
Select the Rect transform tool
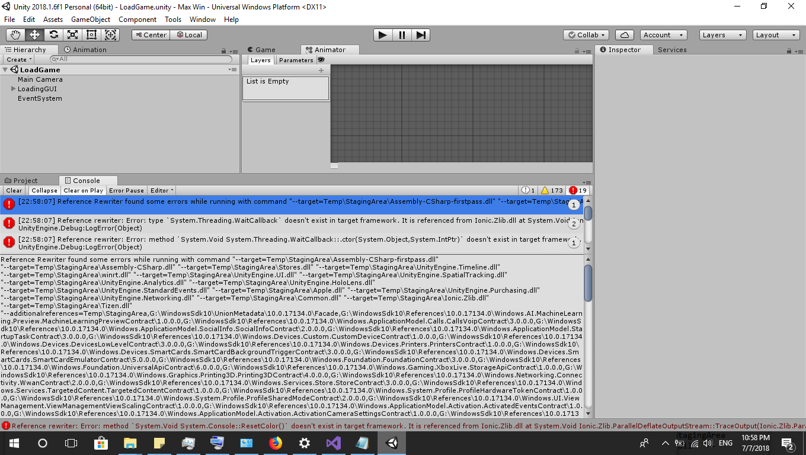coord(91,35)
